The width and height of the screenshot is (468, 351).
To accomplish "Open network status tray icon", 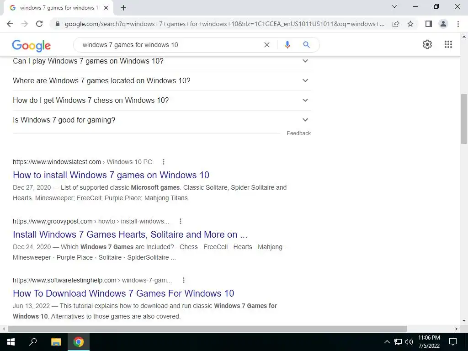I will [x=398, y=342].
